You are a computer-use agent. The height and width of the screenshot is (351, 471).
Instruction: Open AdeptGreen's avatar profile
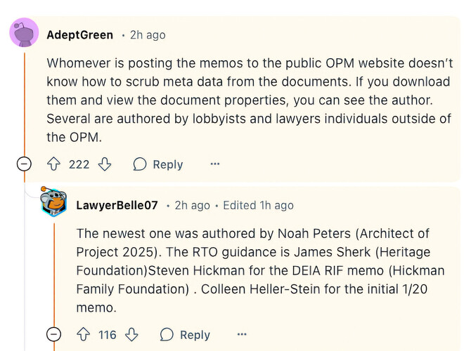pos(24,32)
